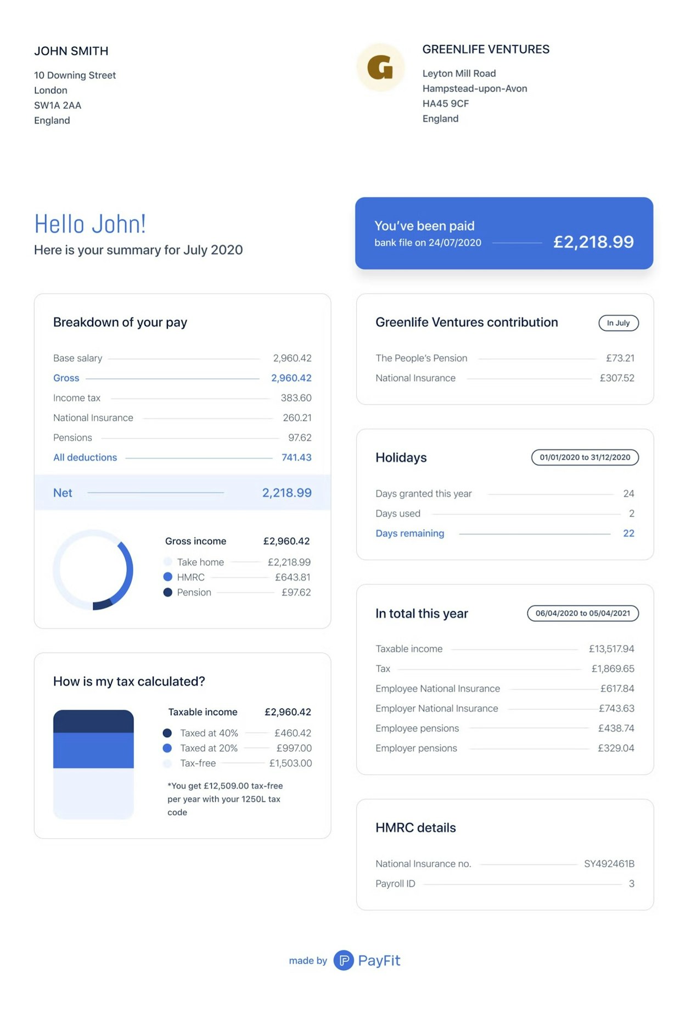Click the 10 Downing Street address line
This screenshot has width=685, height=1009.
[x=75, y=75]
